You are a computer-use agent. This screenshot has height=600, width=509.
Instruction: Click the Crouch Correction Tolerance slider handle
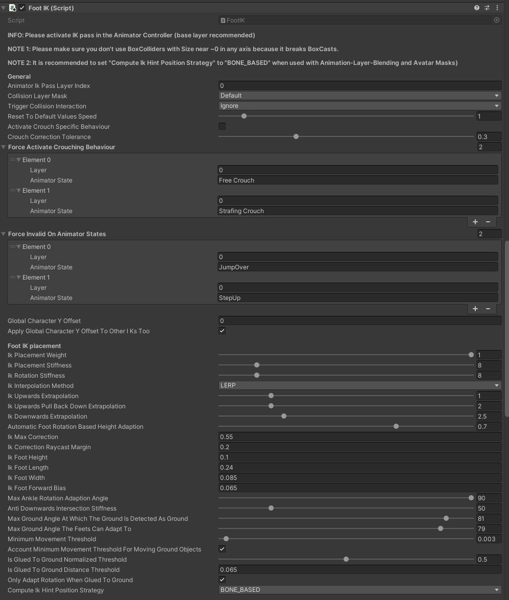296,136
